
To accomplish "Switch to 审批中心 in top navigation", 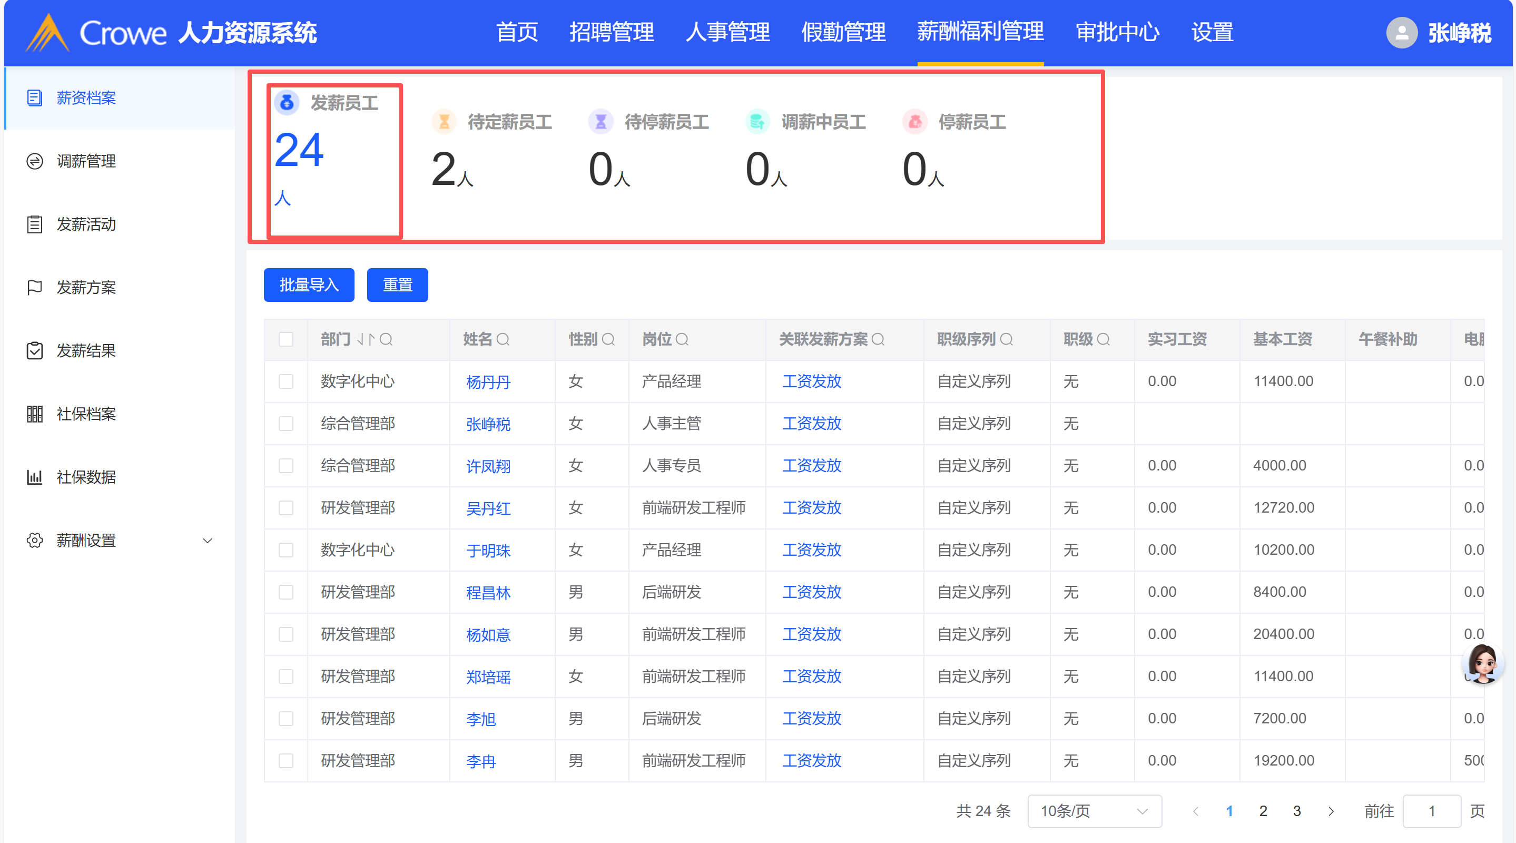I will (x=1117, y=32).
